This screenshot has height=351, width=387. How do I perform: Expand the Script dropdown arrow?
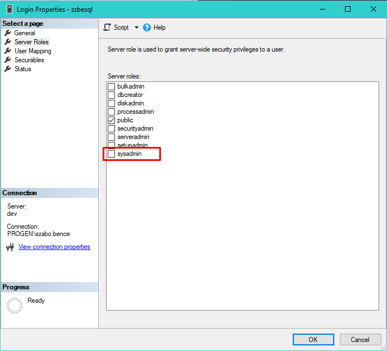click(x=136, y=27)
